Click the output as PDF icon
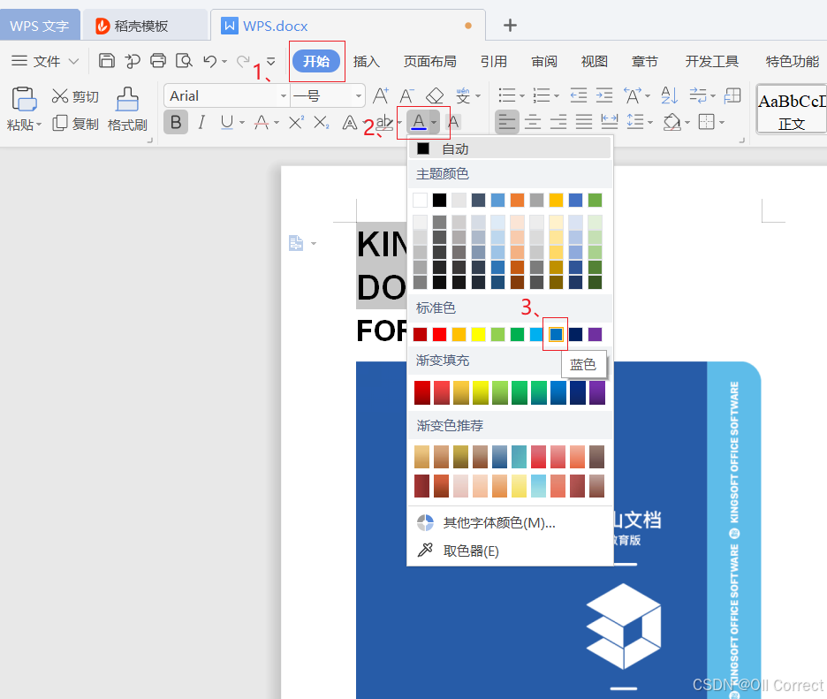Viewport: 827px width, 699px height. [133, 61]
